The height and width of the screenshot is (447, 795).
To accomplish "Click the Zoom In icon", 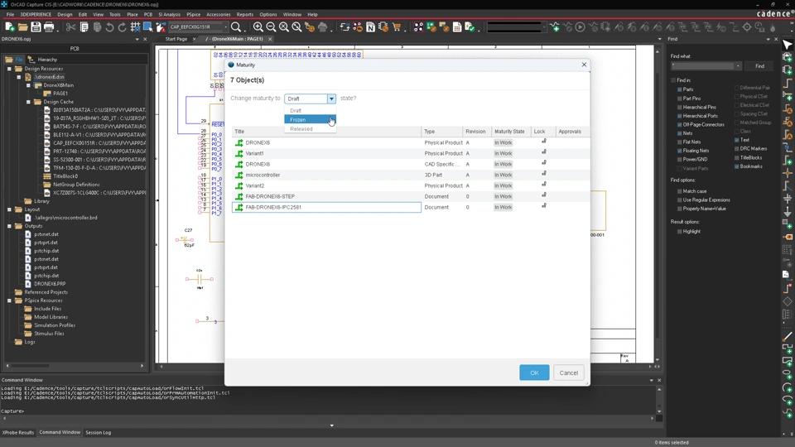I will (x=258, y=26).
